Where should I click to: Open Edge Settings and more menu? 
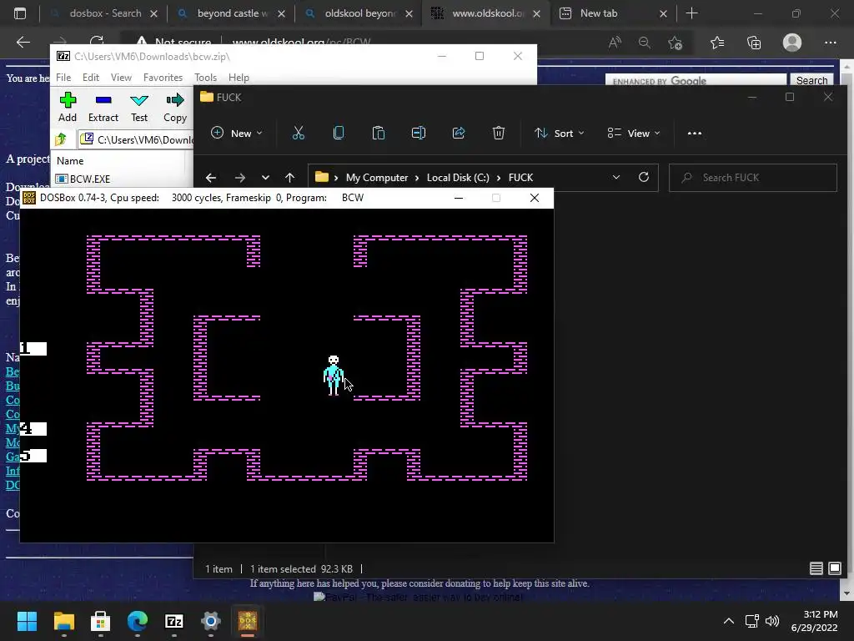(x=830, y=43)
